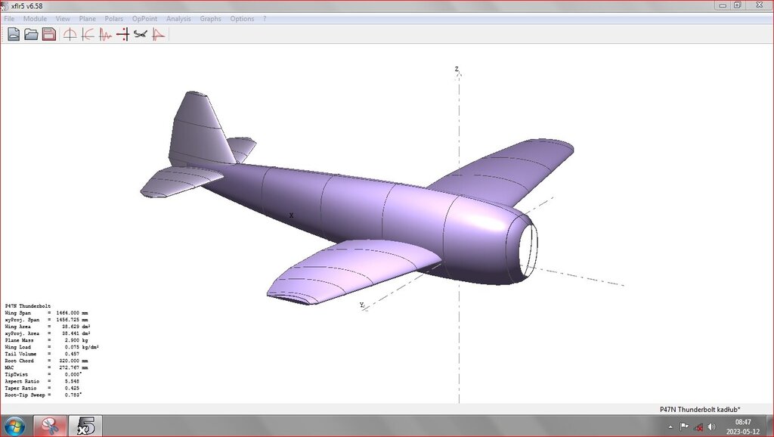Expand the Polars menu
The width and height of the screenshot is (774, 437).
pyautogui.click(x=114, y=18)
